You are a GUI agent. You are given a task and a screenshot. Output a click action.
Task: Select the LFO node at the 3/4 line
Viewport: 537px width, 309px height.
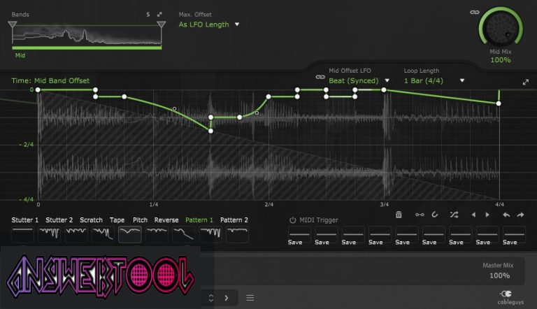[384, 89]
